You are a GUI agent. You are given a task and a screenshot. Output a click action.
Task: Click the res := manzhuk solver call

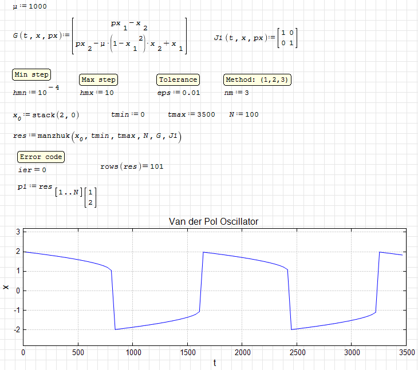pyautogui.click(x=97, y=136)
